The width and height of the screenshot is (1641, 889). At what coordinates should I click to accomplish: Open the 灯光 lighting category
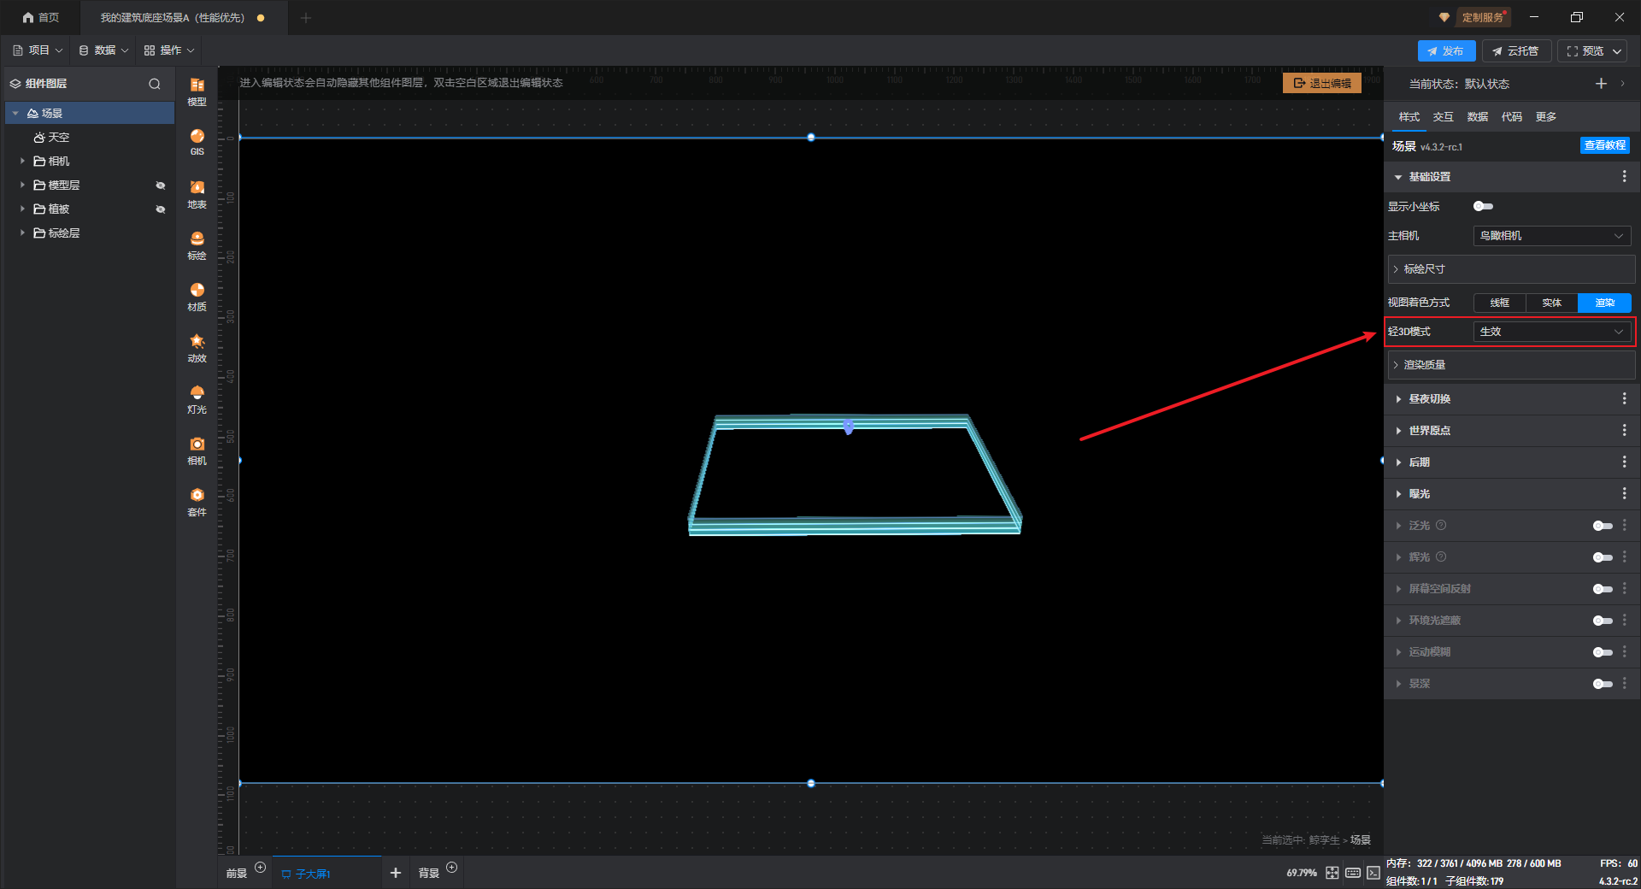pyautogui.click(x=197, y=399)
